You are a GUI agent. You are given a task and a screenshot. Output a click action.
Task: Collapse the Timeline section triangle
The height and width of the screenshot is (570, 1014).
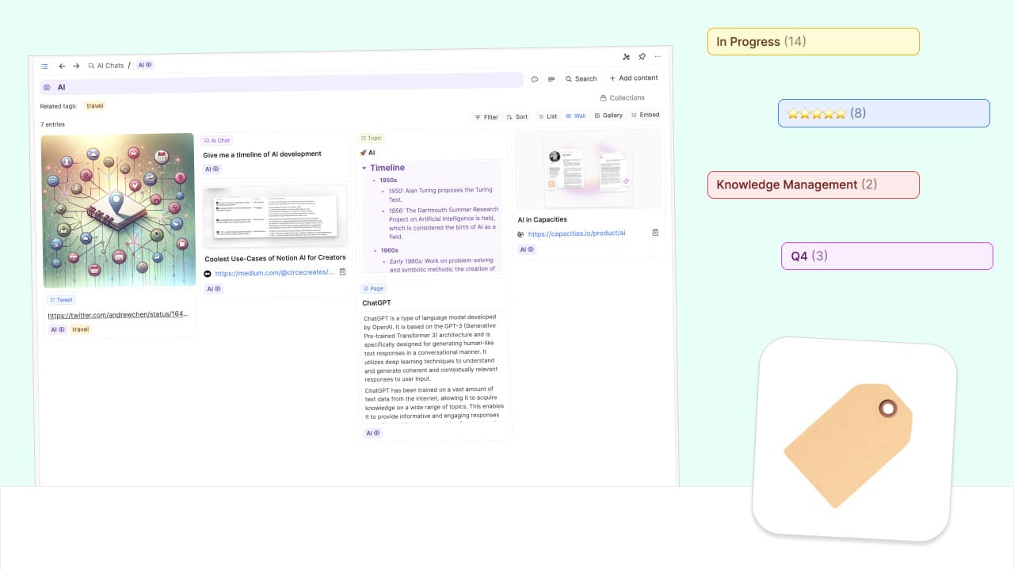364,168
